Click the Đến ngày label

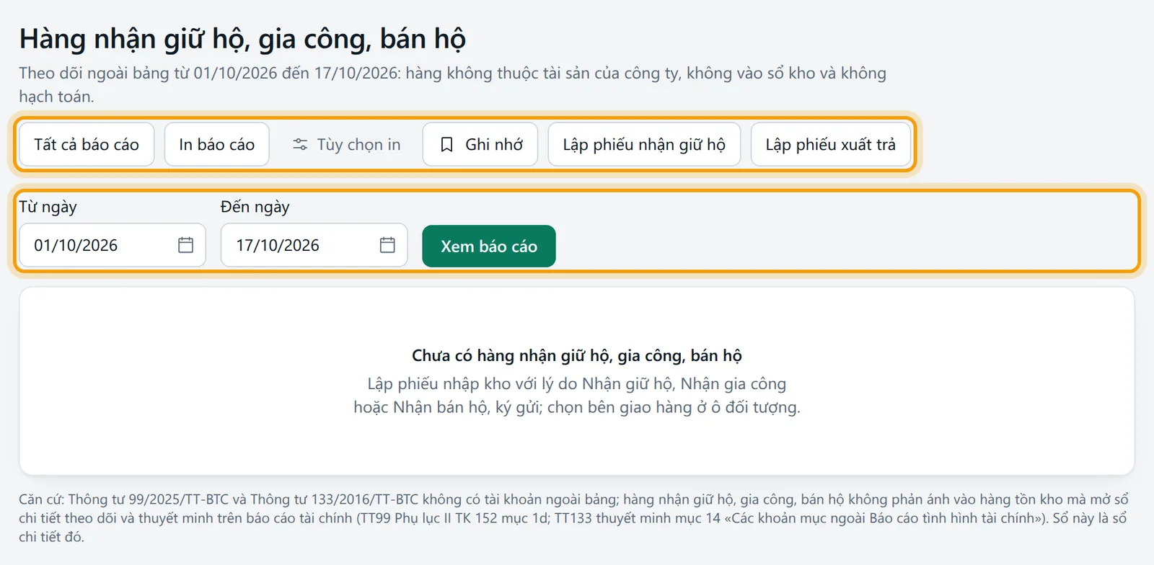pyautogui.click(x=255, y=207)
